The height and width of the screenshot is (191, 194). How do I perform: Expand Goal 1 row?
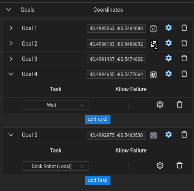point(11,28)
